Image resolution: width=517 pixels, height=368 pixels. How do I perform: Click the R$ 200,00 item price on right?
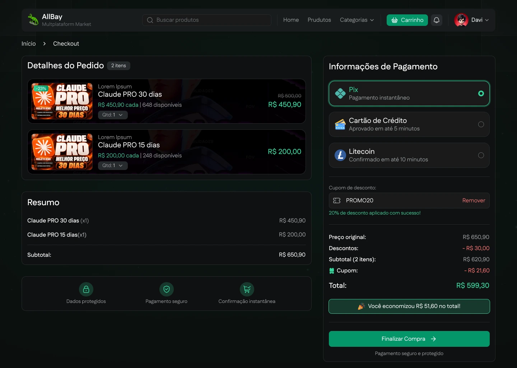coord(285,152)
